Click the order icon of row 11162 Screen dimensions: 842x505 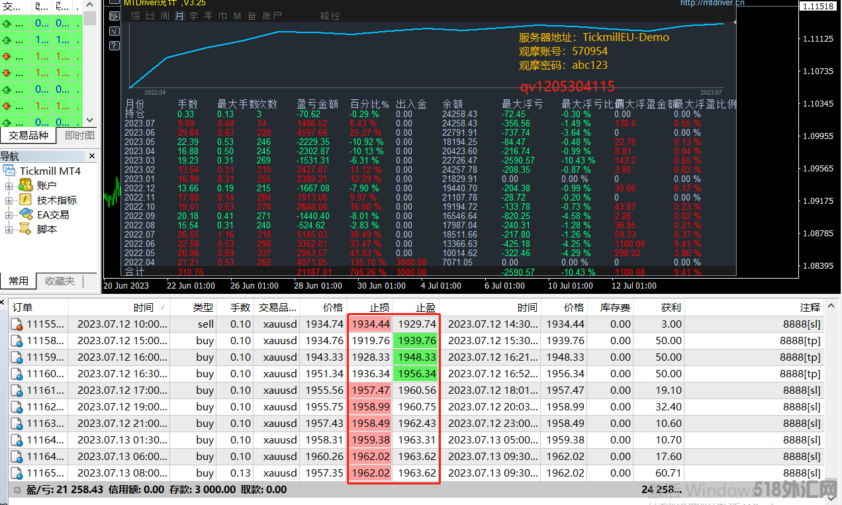coord(18,407)
